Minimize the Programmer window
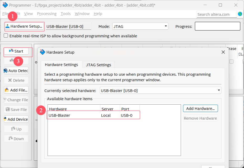Viewport: 244px width, 168px height. point(205,5)
